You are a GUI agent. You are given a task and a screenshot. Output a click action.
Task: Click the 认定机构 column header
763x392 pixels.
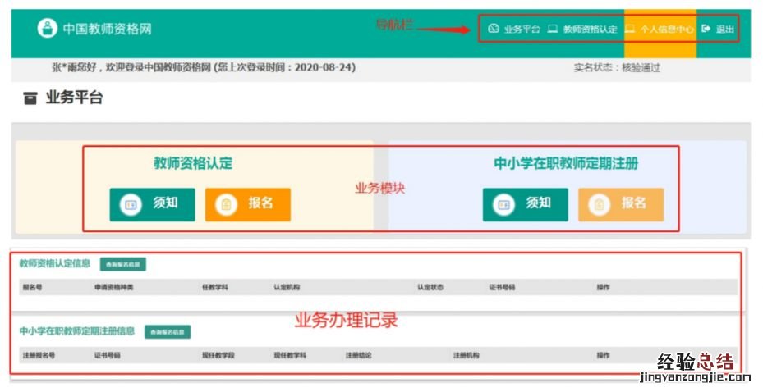pos(287,287)
